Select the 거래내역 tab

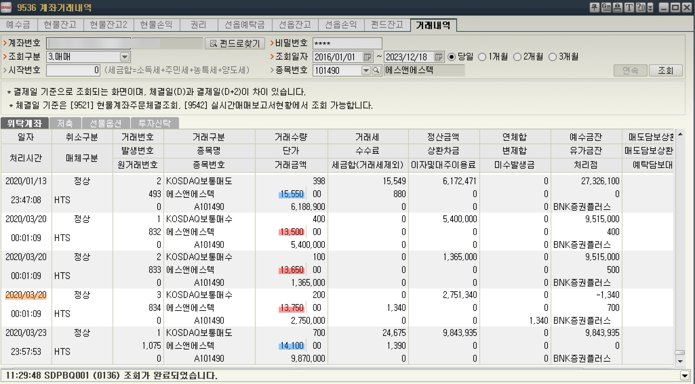coord(434,25)
